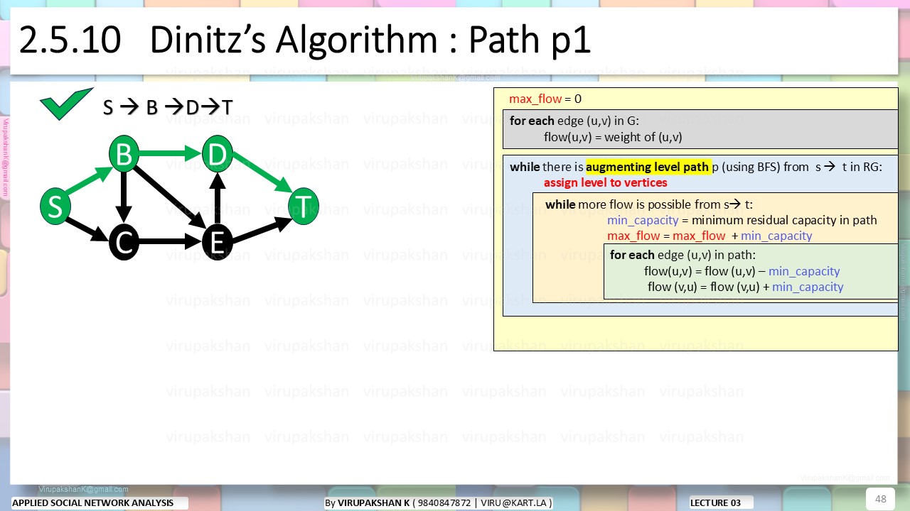Click 'for each edge (u,v) in path:' line
Screen dimensions: 910x511
click(682, 255)
